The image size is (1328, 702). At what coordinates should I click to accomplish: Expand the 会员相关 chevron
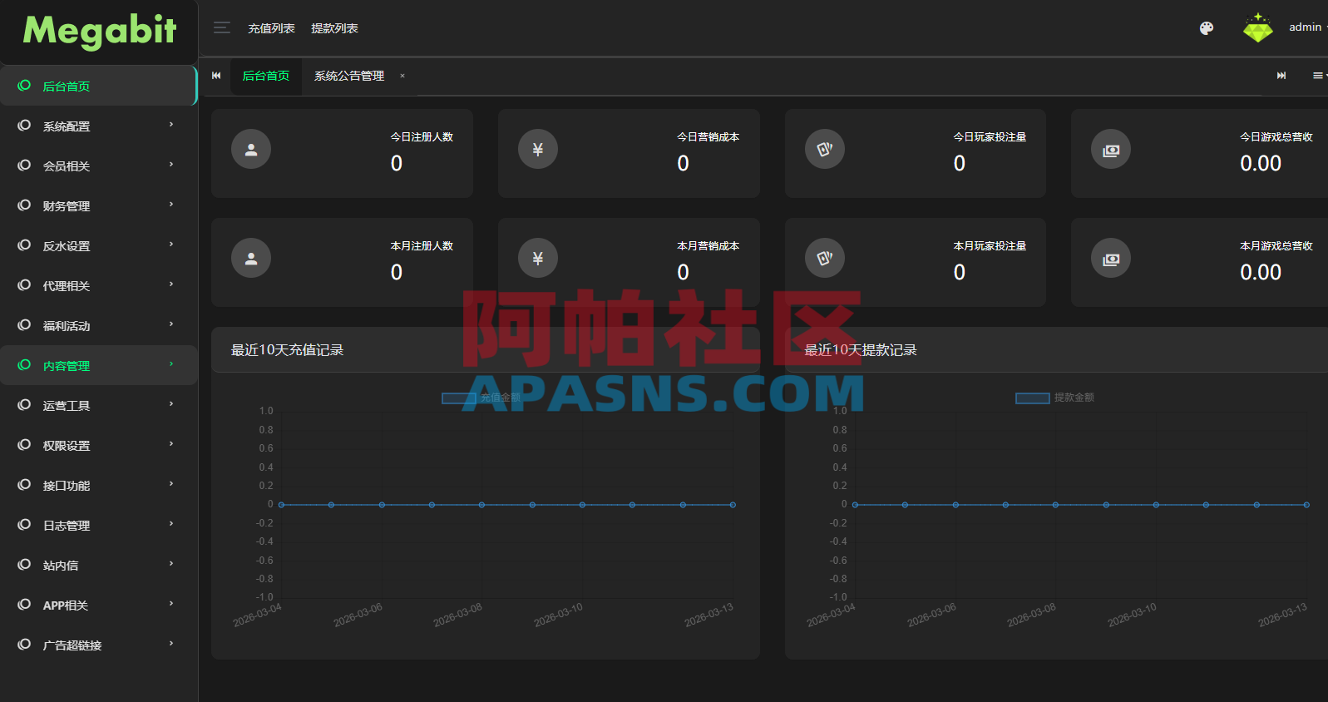click(171, 165)
